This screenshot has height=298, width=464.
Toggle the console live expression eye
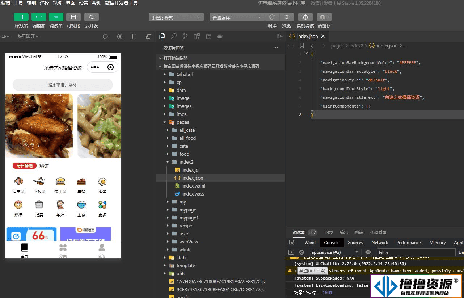pos(368,252)
